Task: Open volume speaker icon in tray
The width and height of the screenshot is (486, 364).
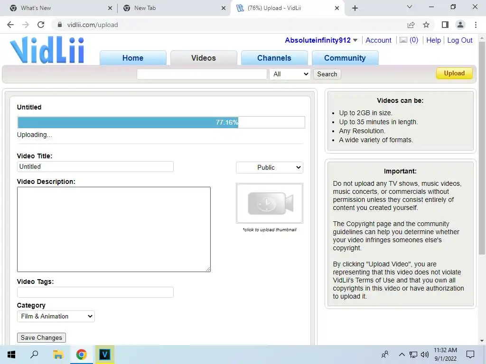Action: pos(425,355)
